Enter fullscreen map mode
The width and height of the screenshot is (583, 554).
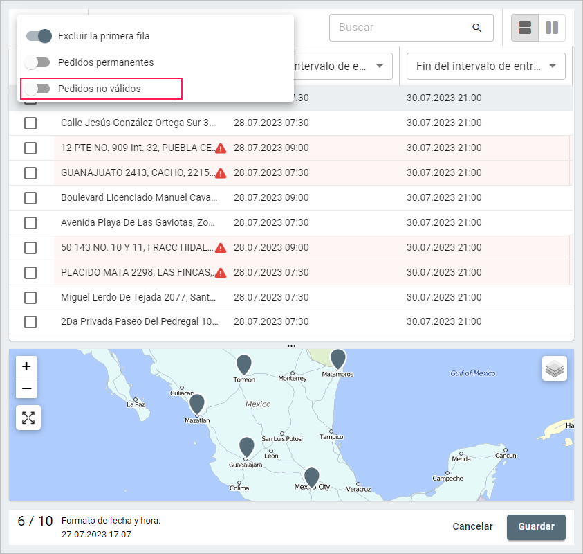pos(28,418)
